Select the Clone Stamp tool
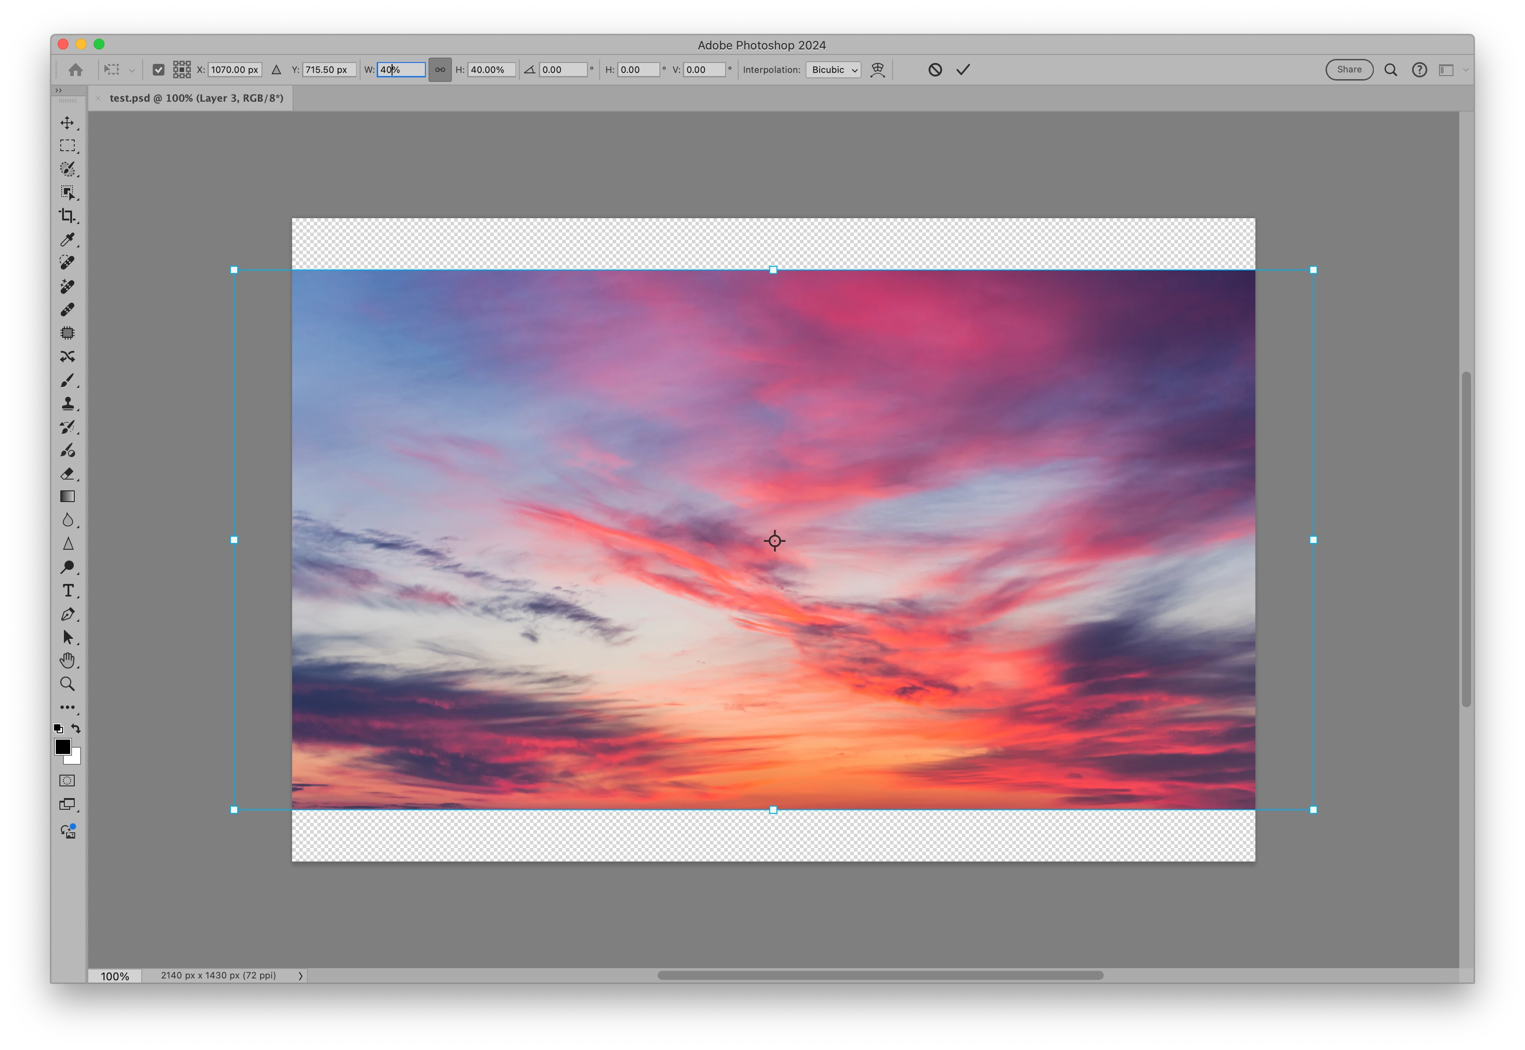The width and height of the screenshot is (1525, 1050). pos(67,403)
